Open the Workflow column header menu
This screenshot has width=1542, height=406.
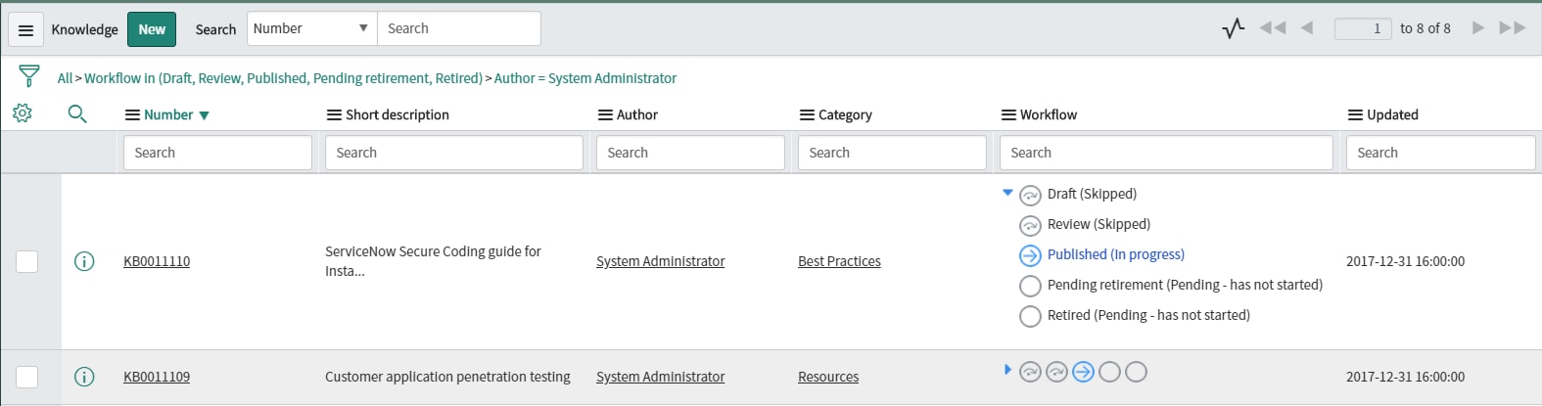point(1008,114)
